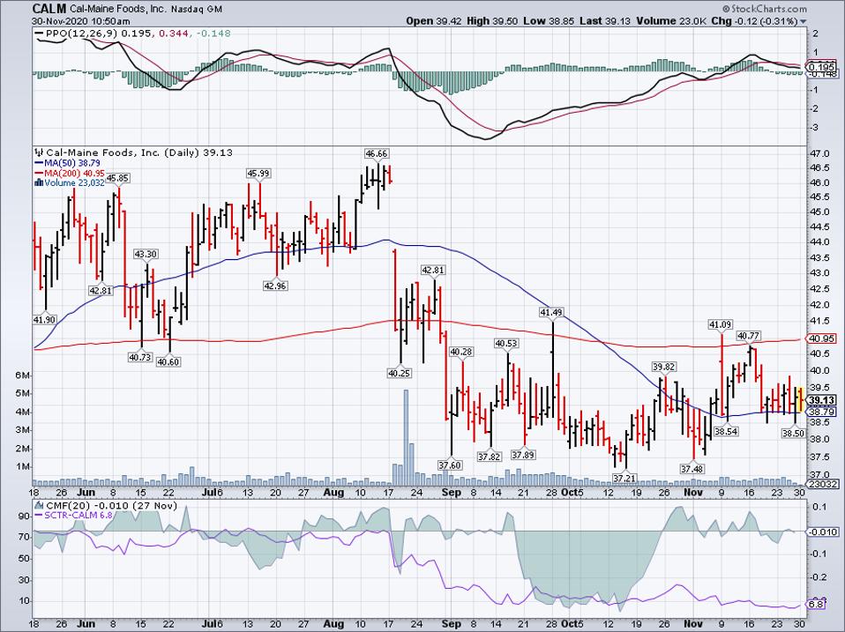
Task: Click the Low 38.85 value
Action: 549,21
